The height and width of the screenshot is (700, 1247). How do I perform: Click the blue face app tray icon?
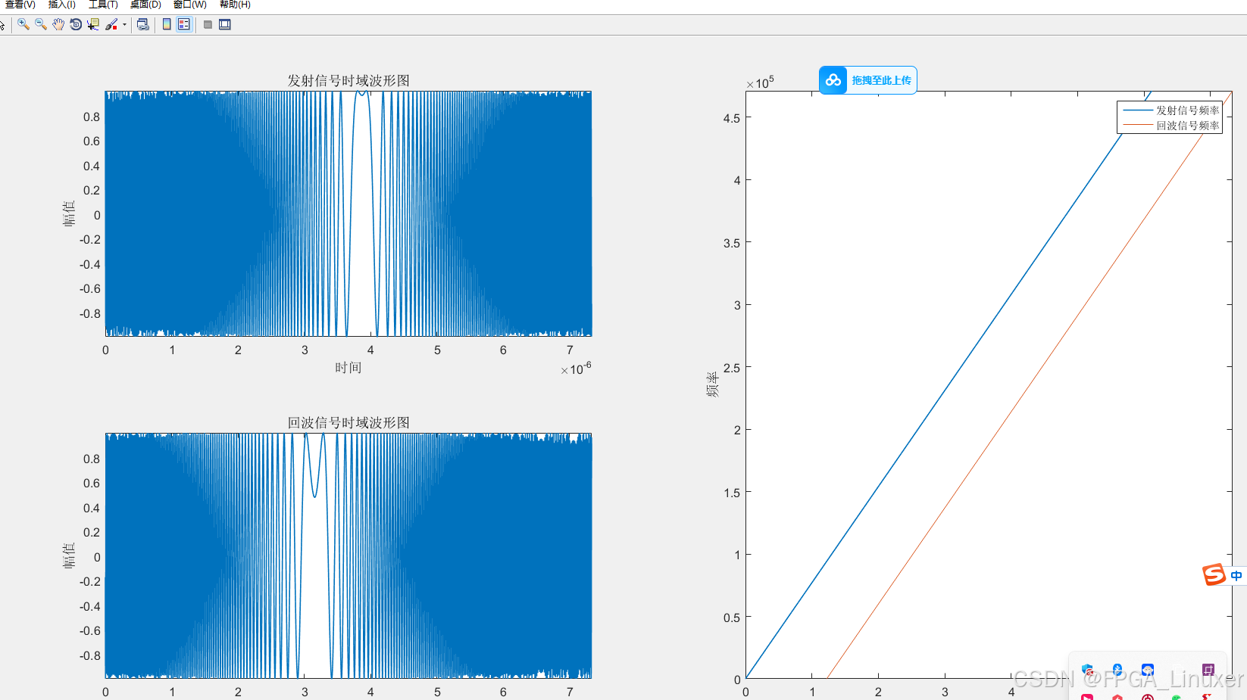(x=1148, y=670)
